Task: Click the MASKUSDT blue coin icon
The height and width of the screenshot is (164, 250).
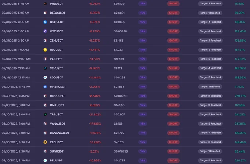Action: 45,87
